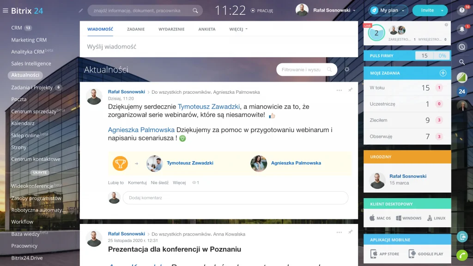The image size is (473, 266).
Task: Click Nie śledź to unfollow the post
Action: click(x=160, y=183)
